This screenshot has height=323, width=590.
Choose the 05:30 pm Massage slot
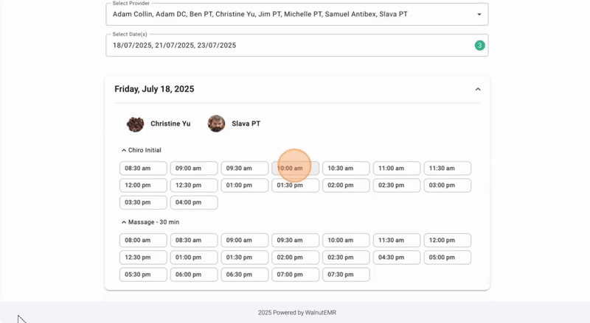click(143, 274)
